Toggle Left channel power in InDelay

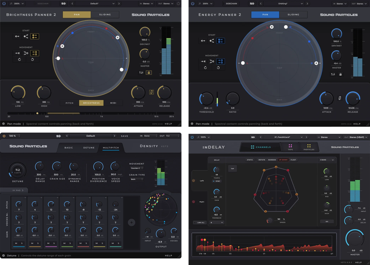click(194, 181)
